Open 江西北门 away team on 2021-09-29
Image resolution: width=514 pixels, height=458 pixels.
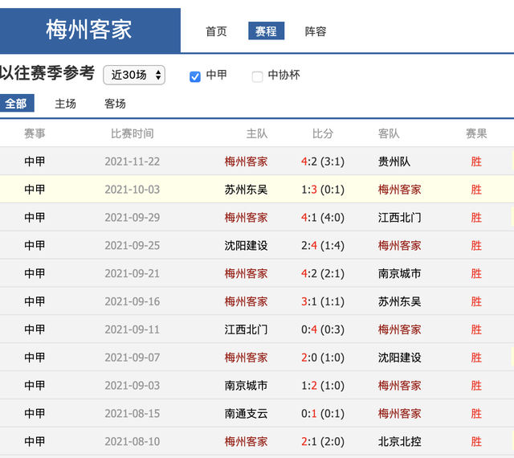click(x=399, y=218)
